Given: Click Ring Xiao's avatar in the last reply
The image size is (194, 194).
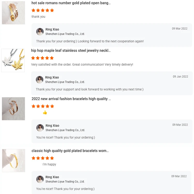Looking at the screenshot, I should pos(40,179).
